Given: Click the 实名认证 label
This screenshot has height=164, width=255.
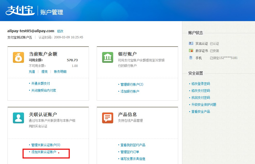Looking at the screenshot, I should click(x=202, y=44).
